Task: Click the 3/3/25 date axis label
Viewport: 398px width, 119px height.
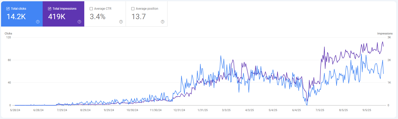Action: tap(226, 110)
